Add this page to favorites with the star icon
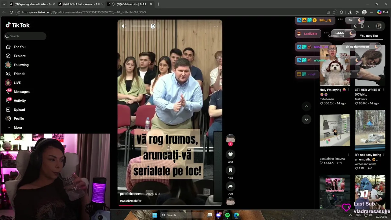This screenshot has height=220, width=391. click(x=334, y=12)
